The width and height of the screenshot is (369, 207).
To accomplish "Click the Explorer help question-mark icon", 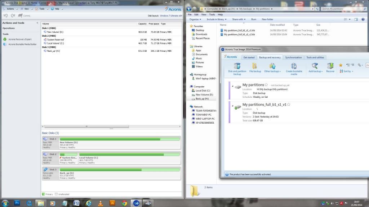I will pos(363,19).
